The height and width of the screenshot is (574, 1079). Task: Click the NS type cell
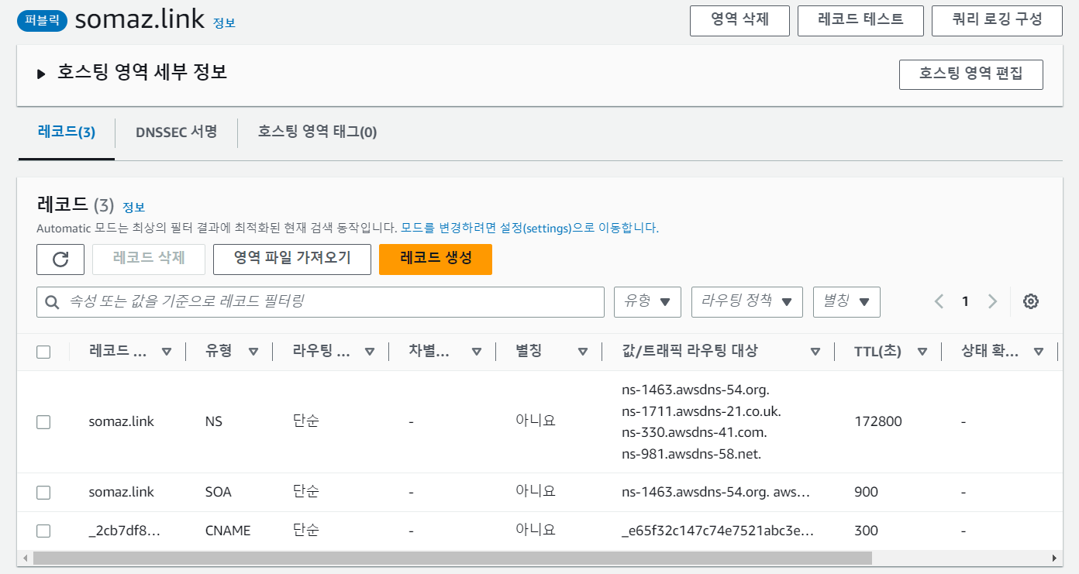click(214, 422)
